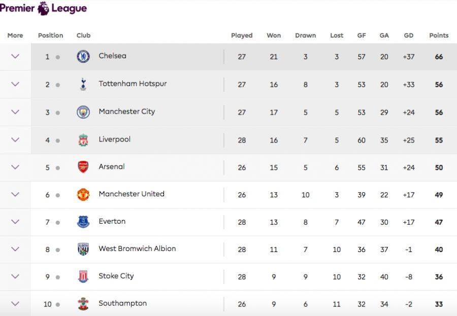Click the Arsenal cannon crest icon
Screen dimensions: 457x316
83,167
